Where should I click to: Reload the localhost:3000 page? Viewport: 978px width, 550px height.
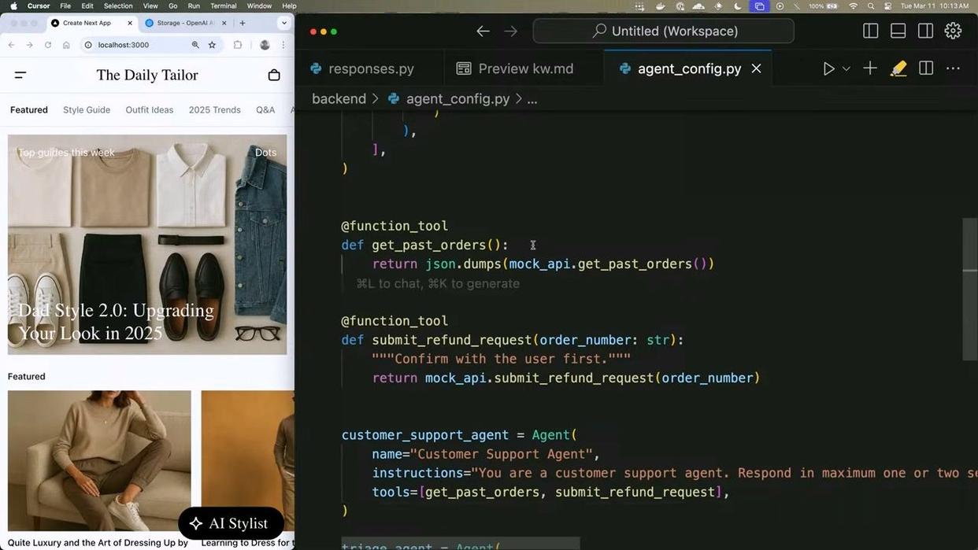point(47,45)
